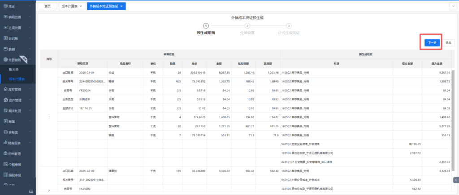
Task: Switch to the 首页 tab
Action: click(x=47, y=7)
